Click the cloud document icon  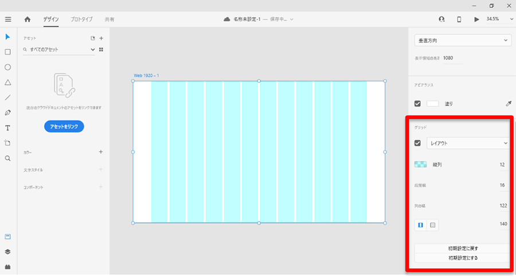point(226,19)
